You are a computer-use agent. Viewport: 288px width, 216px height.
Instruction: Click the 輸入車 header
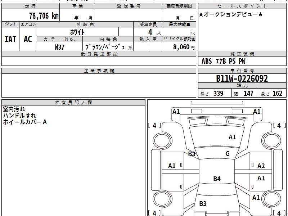pos(148,39)
